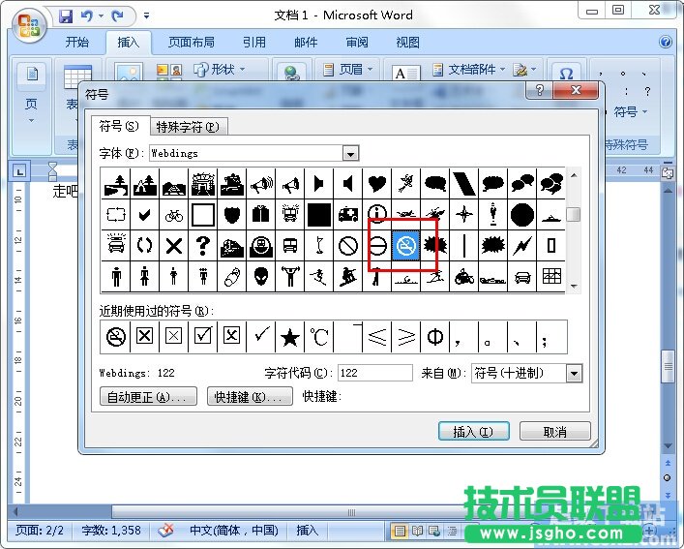Expand the Webdings font dropdown
Screen dimensions: 684x549
350,153
